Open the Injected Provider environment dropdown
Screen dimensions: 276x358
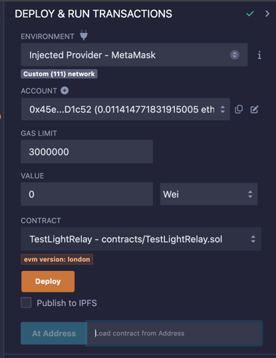pos(134,54)
